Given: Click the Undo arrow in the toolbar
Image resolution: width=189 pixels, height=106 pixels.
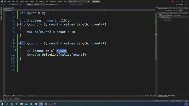Looking at the screenshot, I should 20,4.
